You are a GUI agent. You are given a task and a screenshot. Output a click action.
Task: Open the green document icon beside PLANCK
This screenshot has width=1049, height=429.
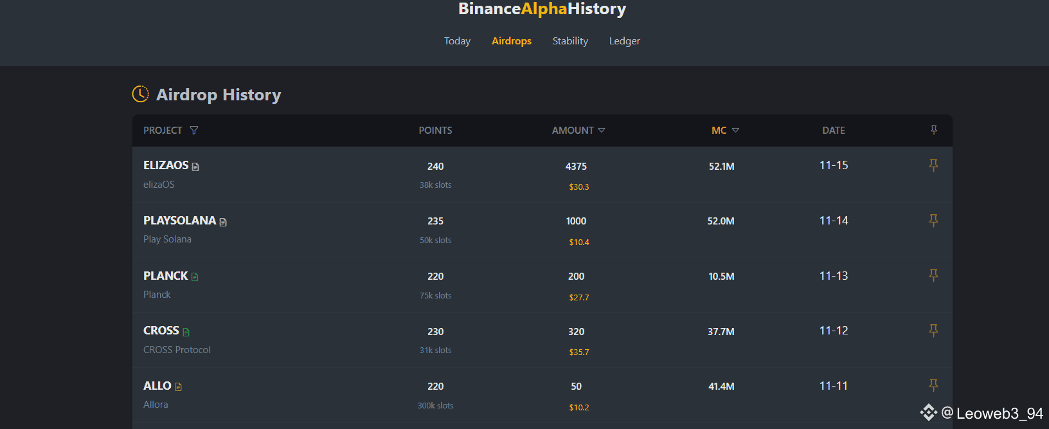point(195,277)
